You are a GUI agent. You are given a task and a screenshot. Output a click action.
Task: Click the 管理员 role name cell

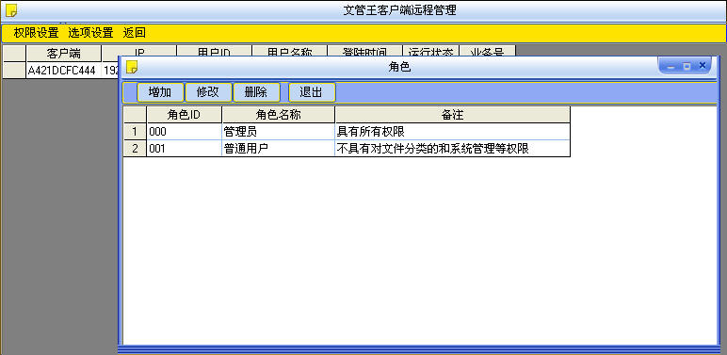tap(278, 132)
